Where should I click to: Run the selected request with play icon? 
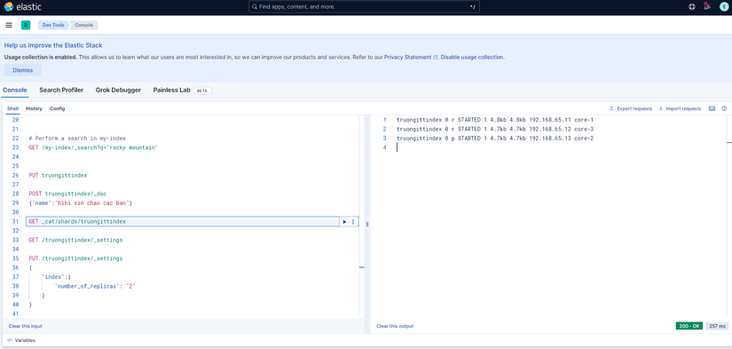point(344,222)
